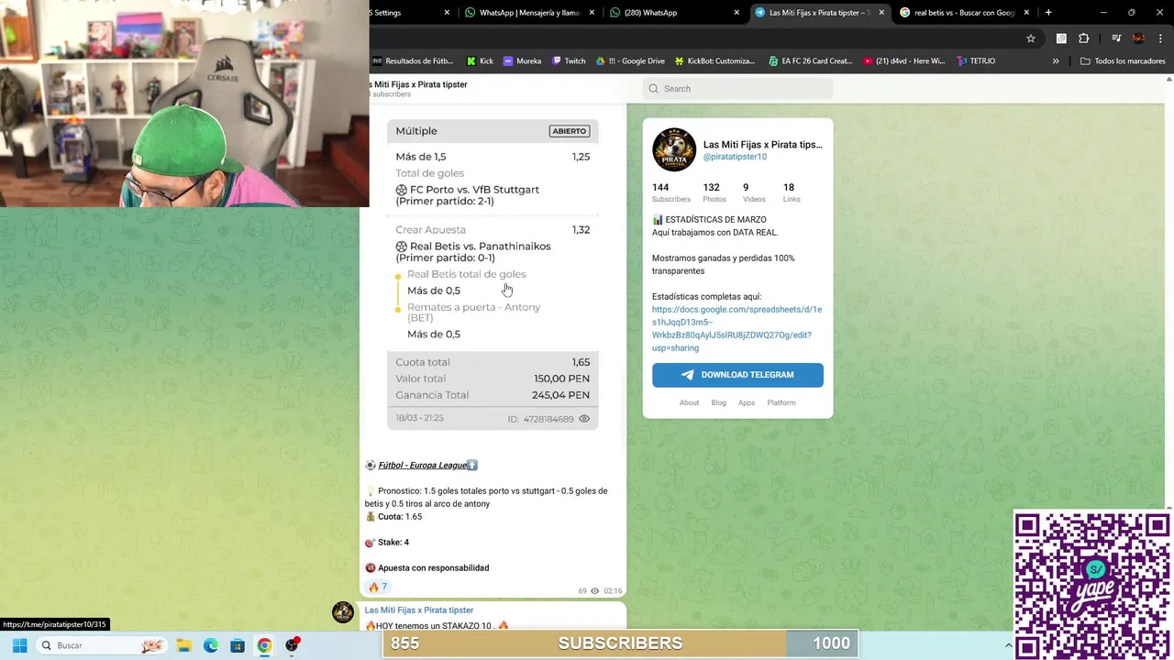Click the Stake: 4 text line

coord(393,543)
